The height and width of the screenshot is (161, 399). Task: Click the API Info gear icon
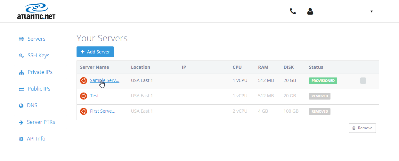point(21,139)
